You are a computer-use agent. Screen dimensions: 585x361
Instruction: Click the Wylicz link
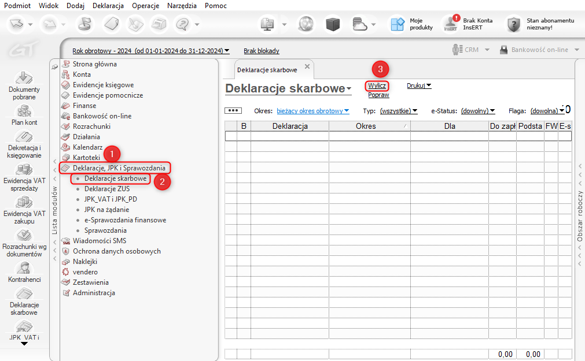point(377,85)
